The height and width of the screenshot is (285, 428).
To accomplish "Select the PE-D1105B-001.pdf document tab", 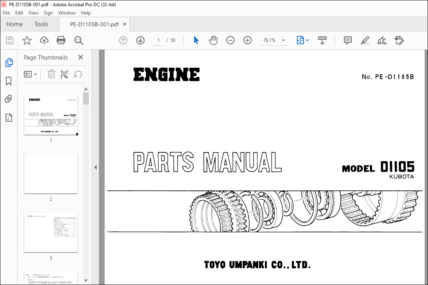I will click(94, 24).
